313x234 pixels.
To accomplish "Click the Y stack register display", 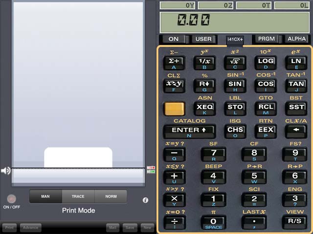I will 178,5.
